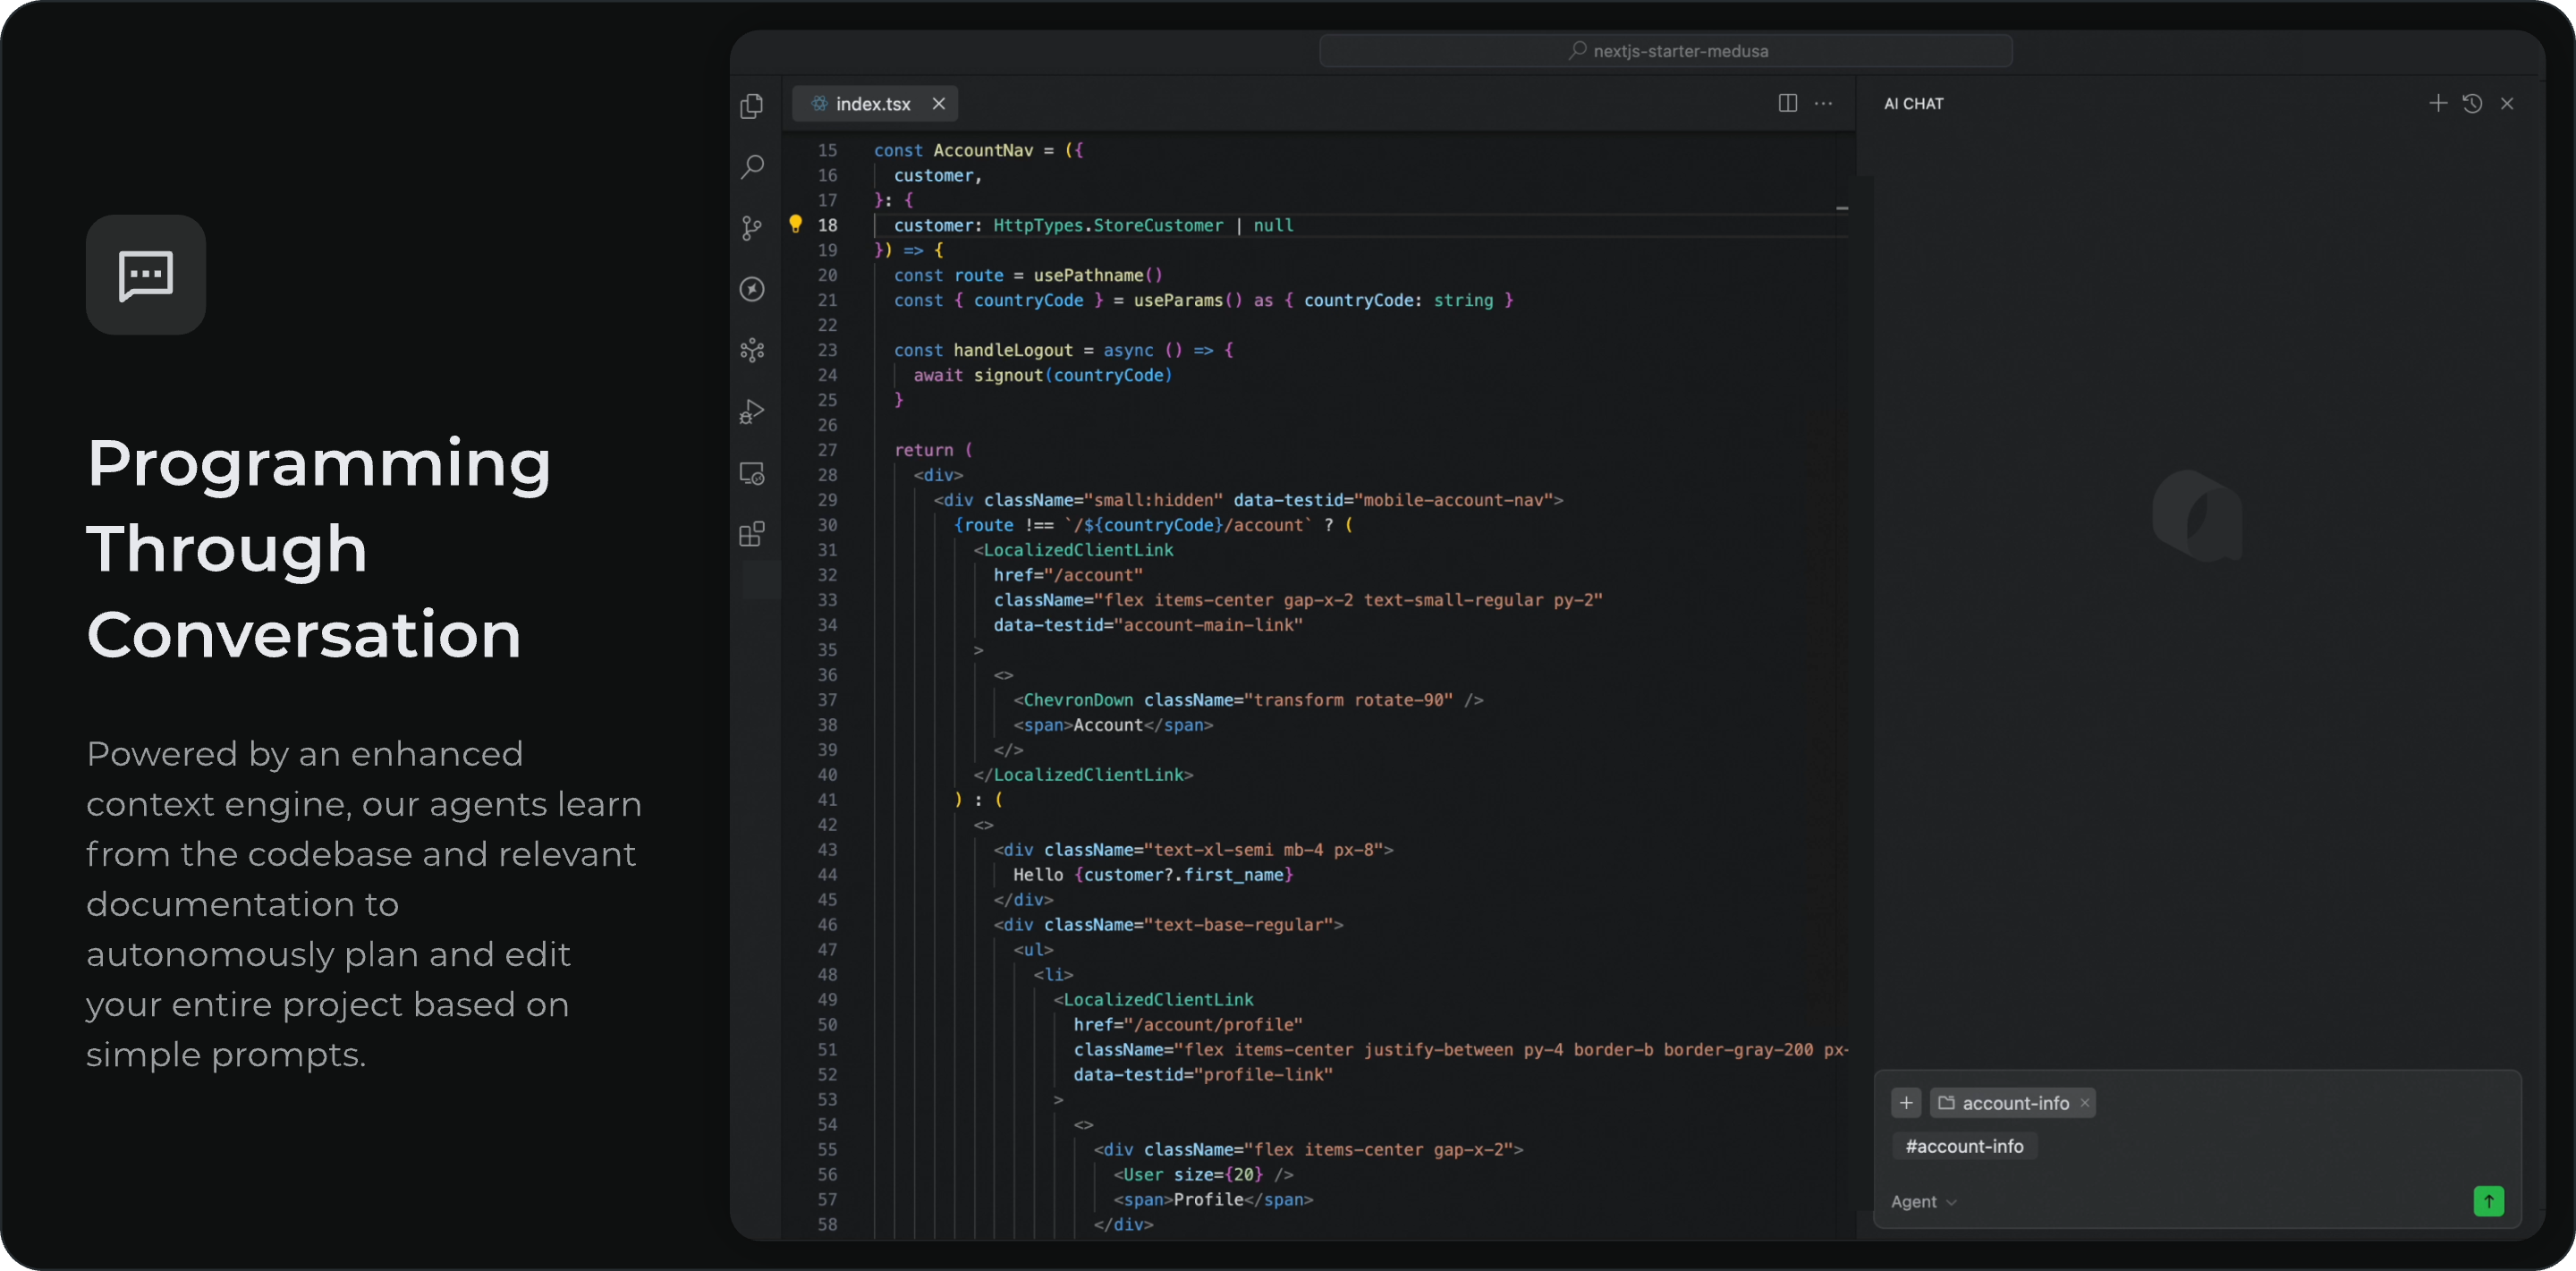Remove the account-info context chip

2085,1103
